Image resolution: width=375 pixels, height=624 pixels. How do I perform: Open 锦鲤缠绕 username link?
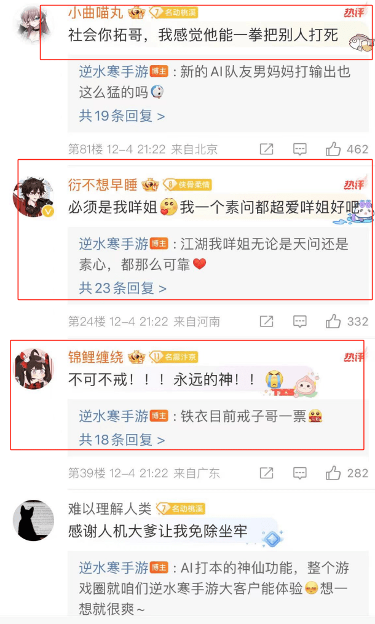coord(95,357)
